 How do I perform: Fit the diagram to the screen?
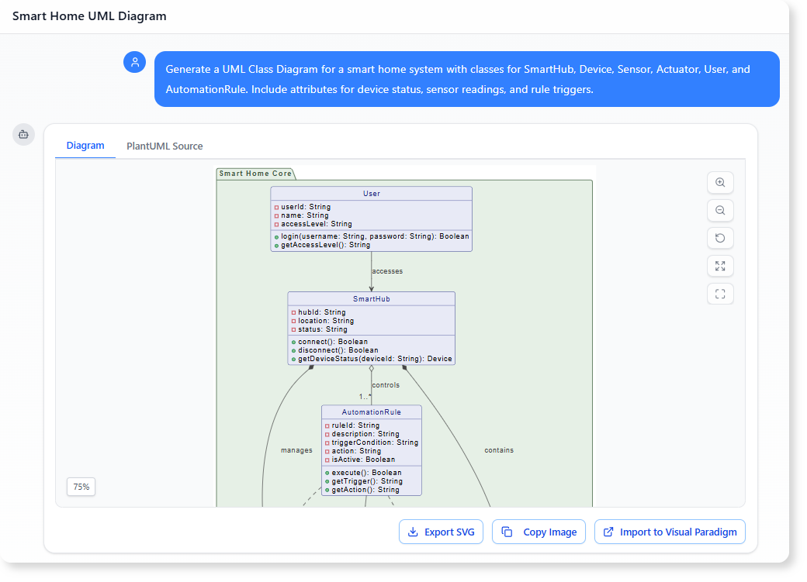[x=720, y=266]
